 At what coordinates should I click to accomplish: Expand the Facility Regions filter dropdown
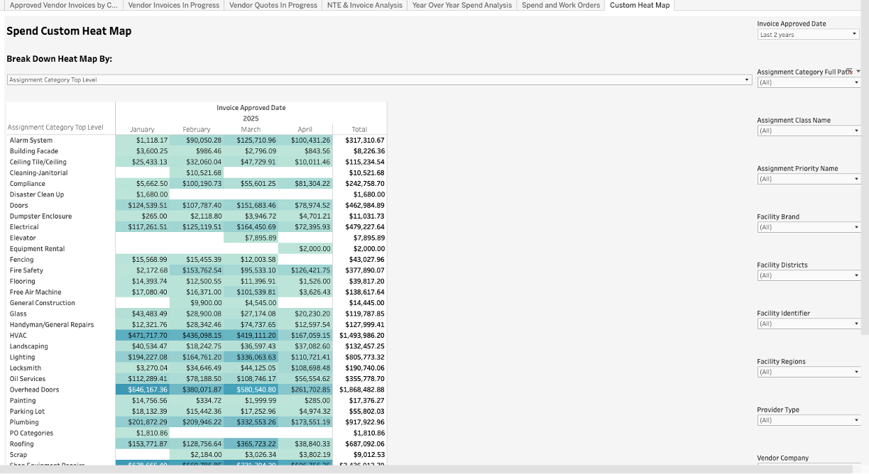(808, 372)
